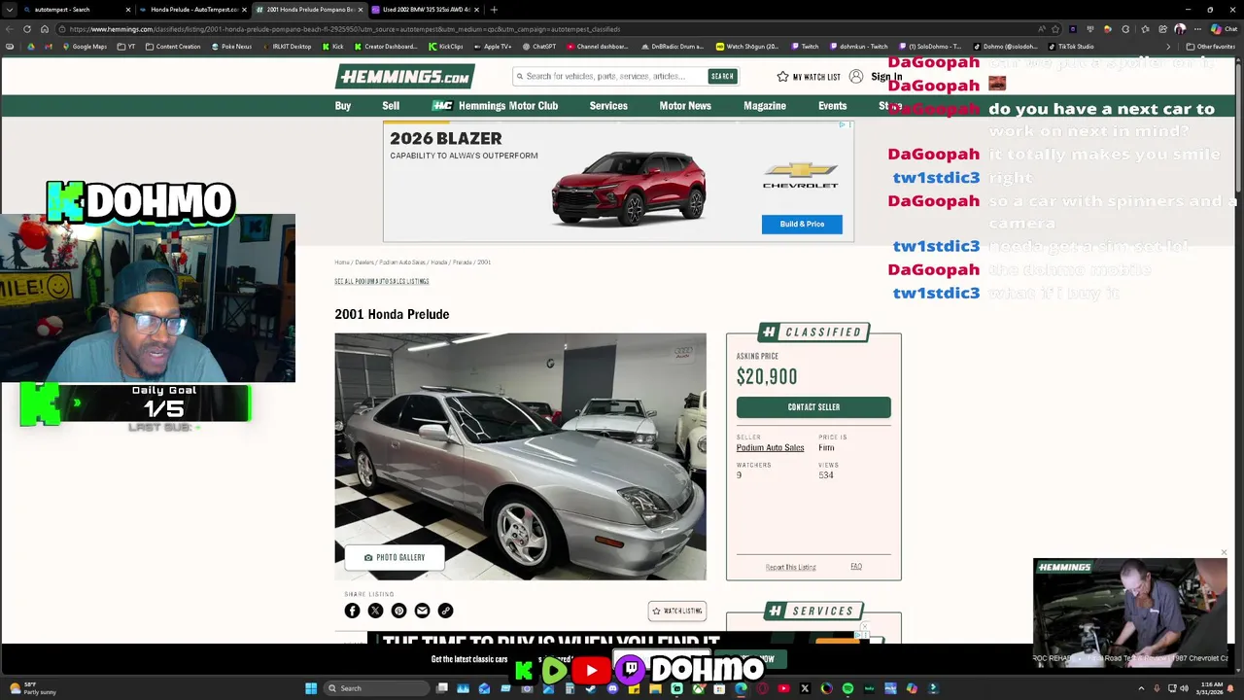Viewport: 1244px width, 700px height.
Task: Toggle Watch Listing star button
Action: 677,612
